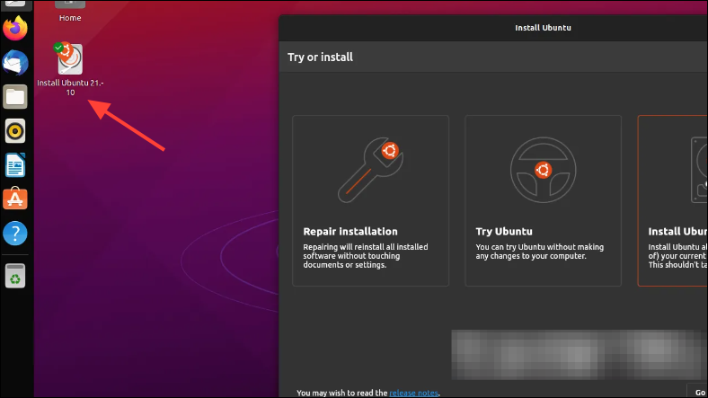This screenshot has height=398, width=708.
Task: Open Firefox from the dock
Action: 15,29
